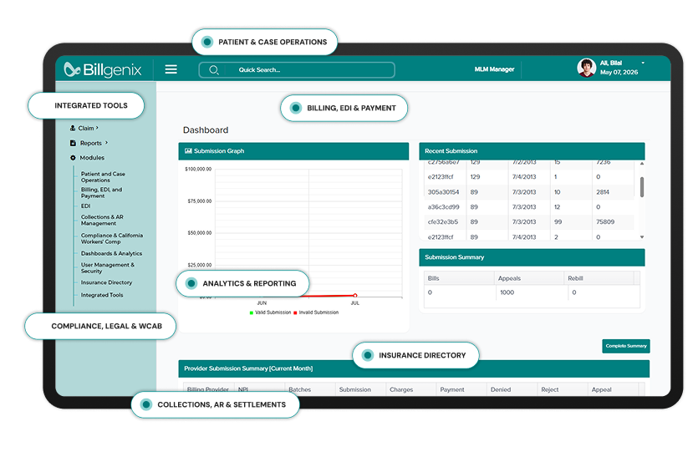The height and width of the screenshot is (452, 698).
Task: Click the Insurance Directory callout
Action: pyautogui.click(x=415, y=355)
